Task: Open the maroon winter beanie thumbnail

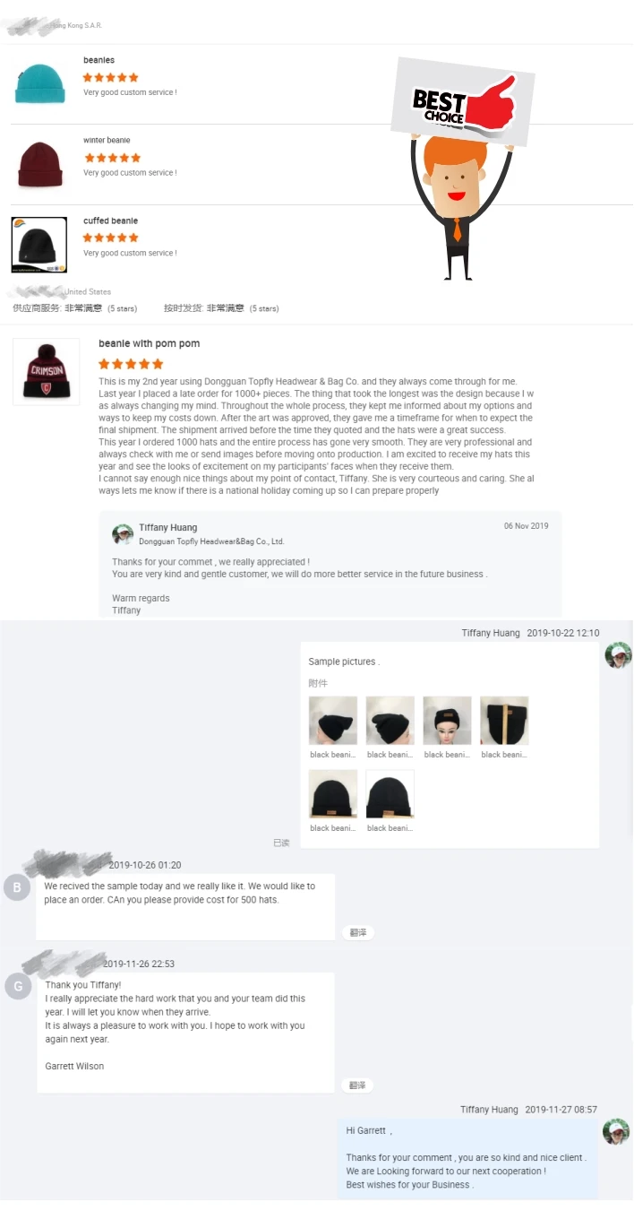Action: point(39,163)
